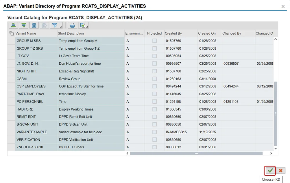Click the Sort Ascending toolbar icon
This screenshot has height=183, width=290.
[x=13, y=25]
